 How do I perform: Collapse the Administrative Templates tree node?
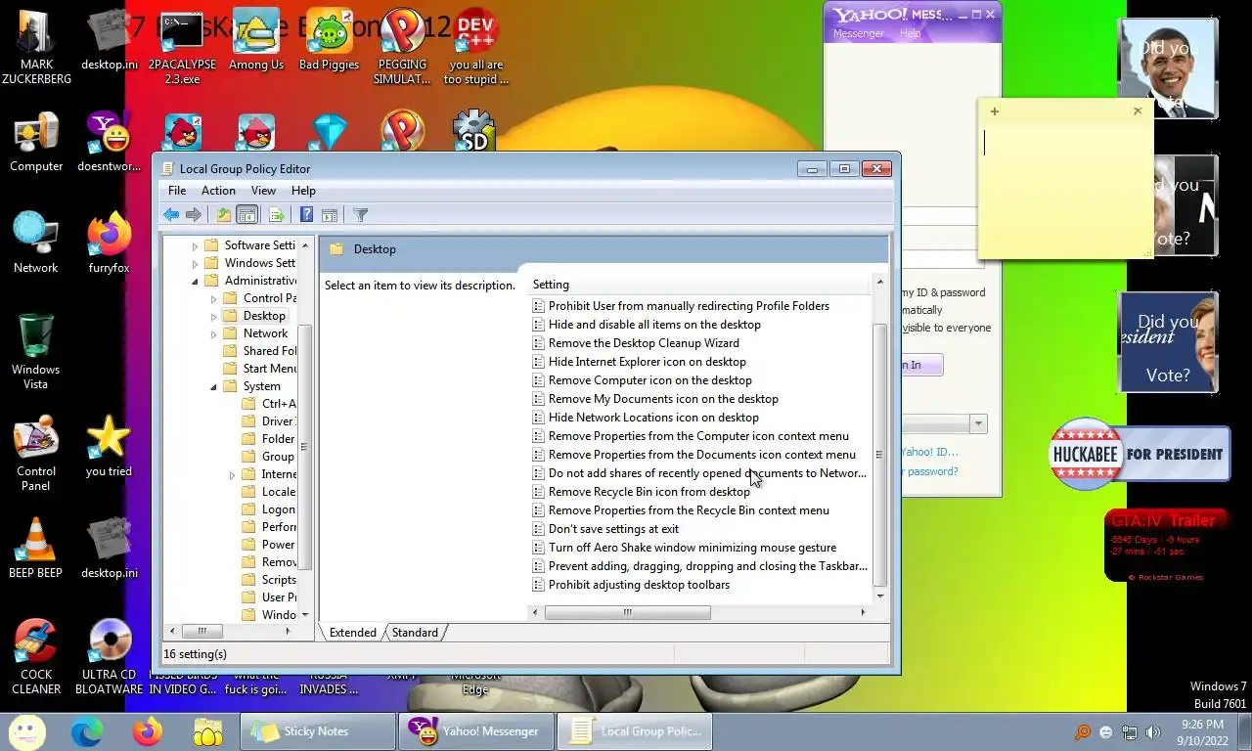(x=195, y=281)
